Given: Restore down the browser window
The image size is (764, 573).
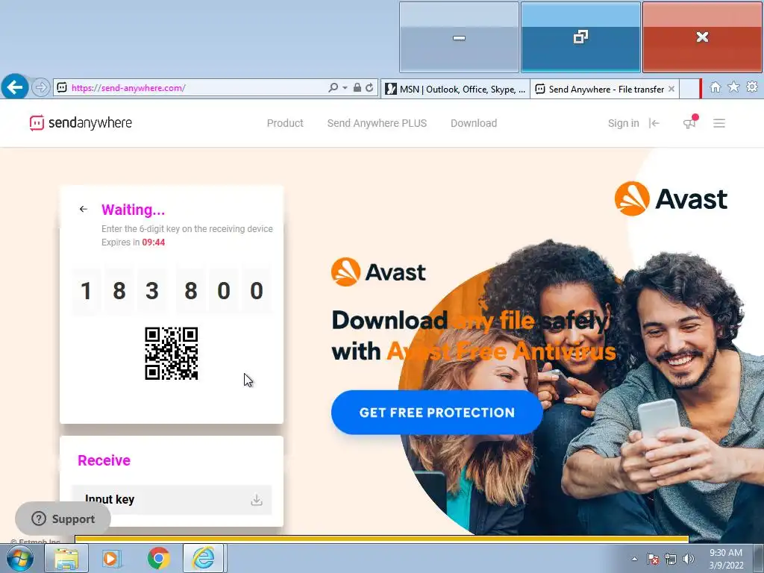Looking at the screenshot, I should (x=580, y=37).
